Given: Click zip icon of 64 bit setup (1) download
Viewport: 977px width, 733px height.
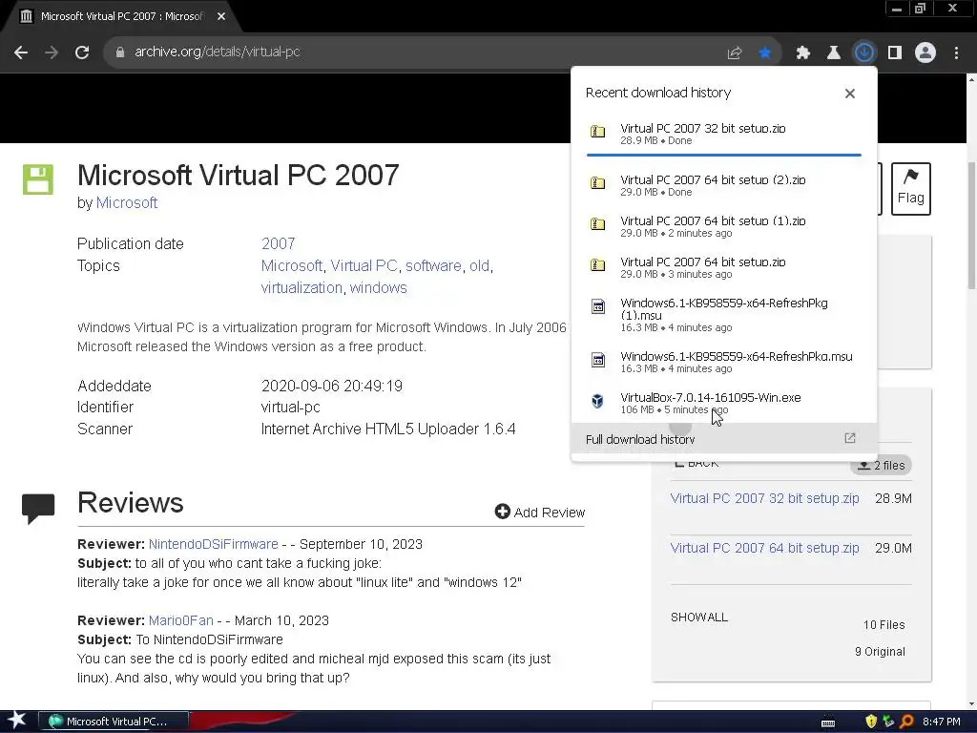Looking at the screenshot, I should pyautogui.click(x=597, y=223).
